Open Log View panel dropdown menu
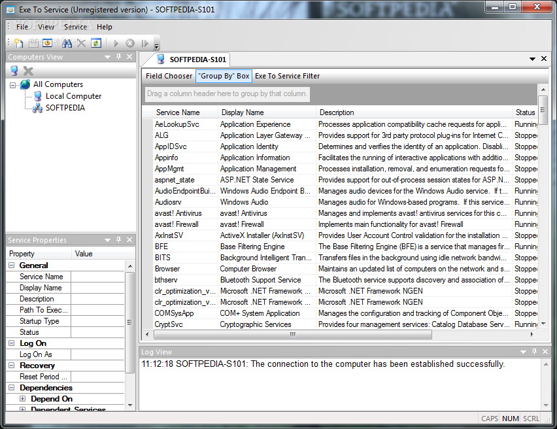This screenshot has width=557, height=429. click(x=523, y=352)
